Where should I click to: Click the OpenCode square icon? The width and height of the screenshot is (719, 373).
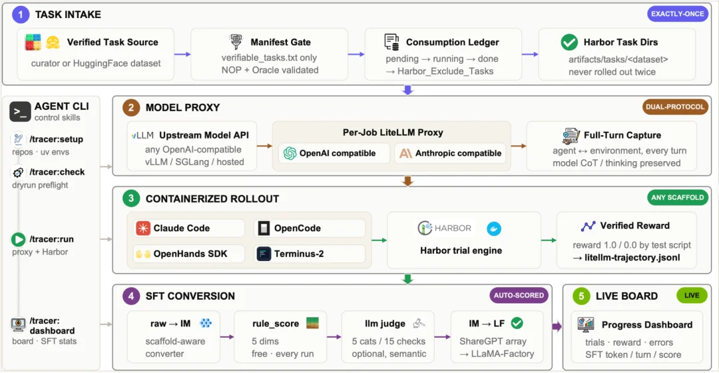pyautogui.click(x=264, y=228)
